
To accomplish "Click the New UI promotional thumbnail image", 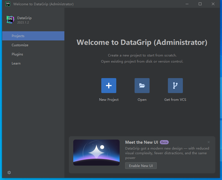I will coord(96,152).
